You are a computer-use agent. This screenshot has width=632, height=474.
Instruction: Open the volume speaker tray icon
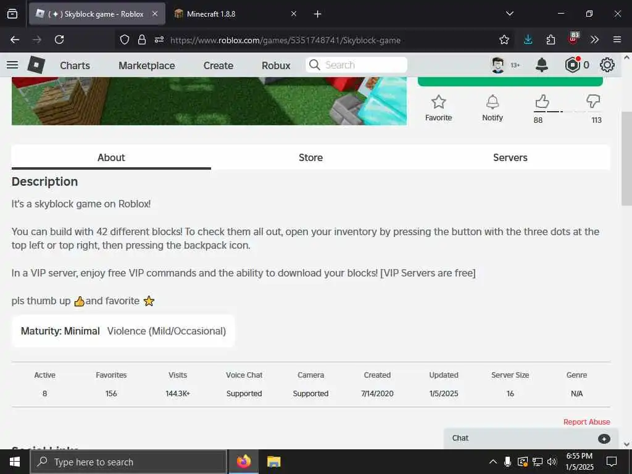click(x=551, y=462)
